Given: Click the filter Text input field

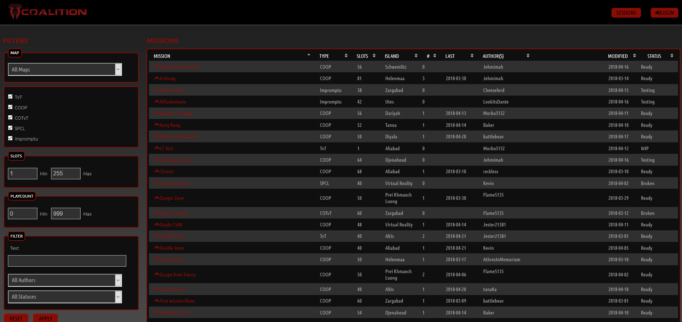Looking at the screenshot, I should (x=67, y=261).
